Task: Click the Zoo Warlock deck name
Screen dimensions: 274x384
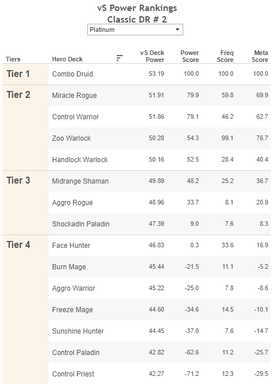Action: pyautogui.click(x=71, y=138)
